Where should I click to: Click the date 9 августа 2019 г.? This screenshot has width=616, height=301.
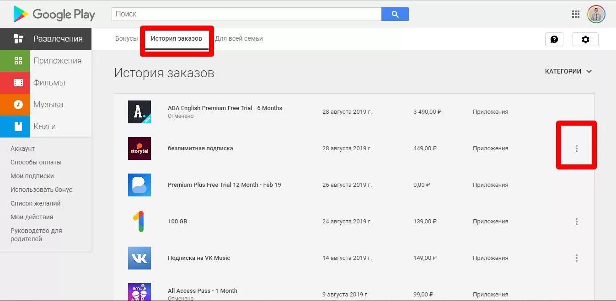345,295
